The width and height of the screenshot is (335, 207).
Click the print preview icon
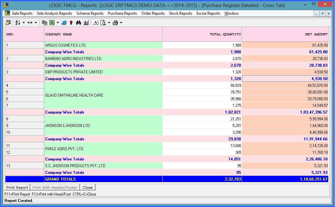103,22
